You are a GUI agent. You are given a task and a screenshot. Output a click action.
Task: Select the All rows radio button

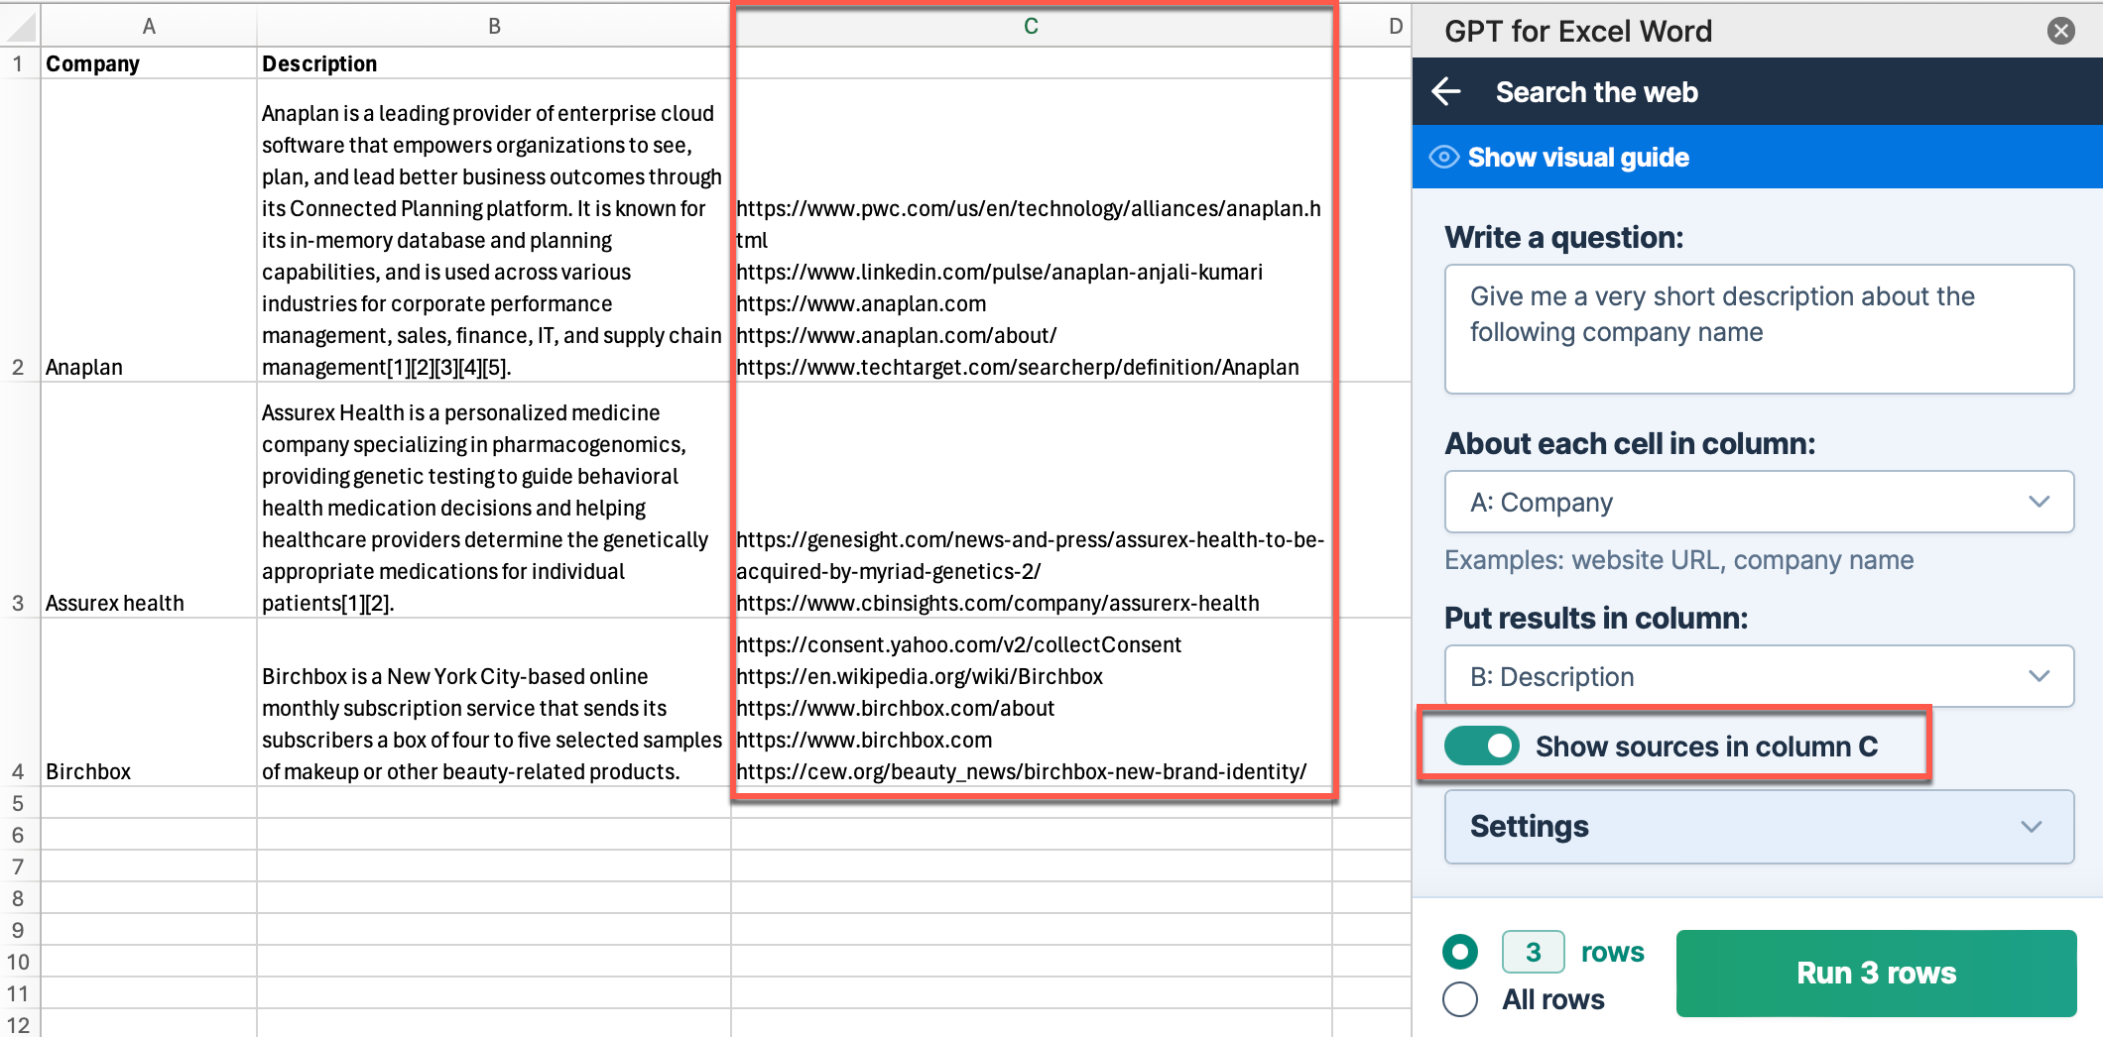click(x=1460, y=999)
